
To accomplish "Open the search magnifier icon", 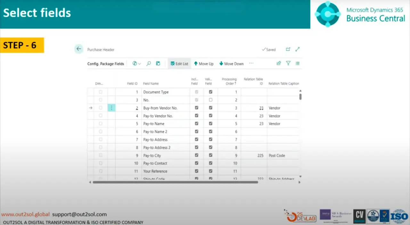I will 149,64.
